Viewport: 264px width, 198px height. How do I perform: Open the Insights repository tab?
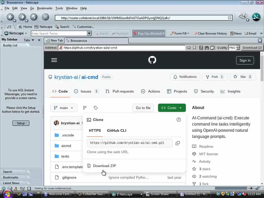pos(230,91)
